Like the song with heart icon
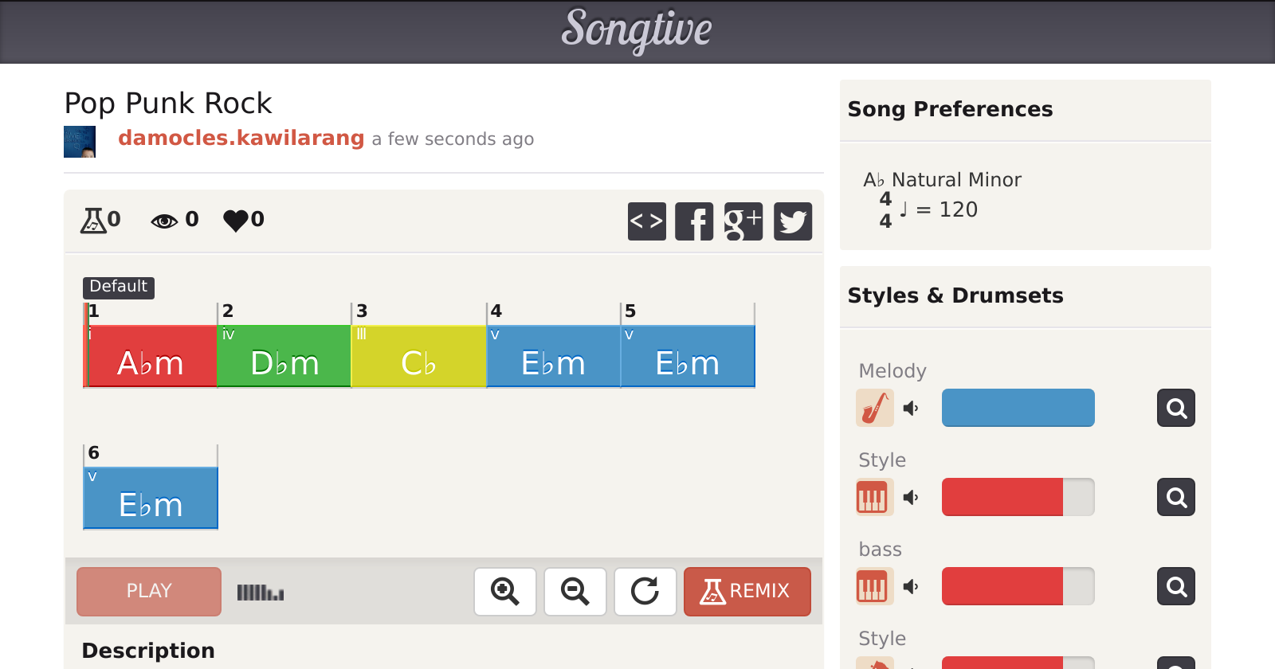The image size is (1275, 669). tap(236, 220)
